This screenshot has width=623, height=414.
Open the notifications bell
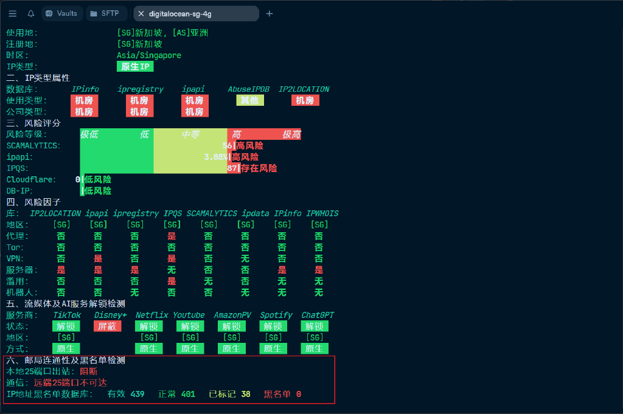point(30,13)
